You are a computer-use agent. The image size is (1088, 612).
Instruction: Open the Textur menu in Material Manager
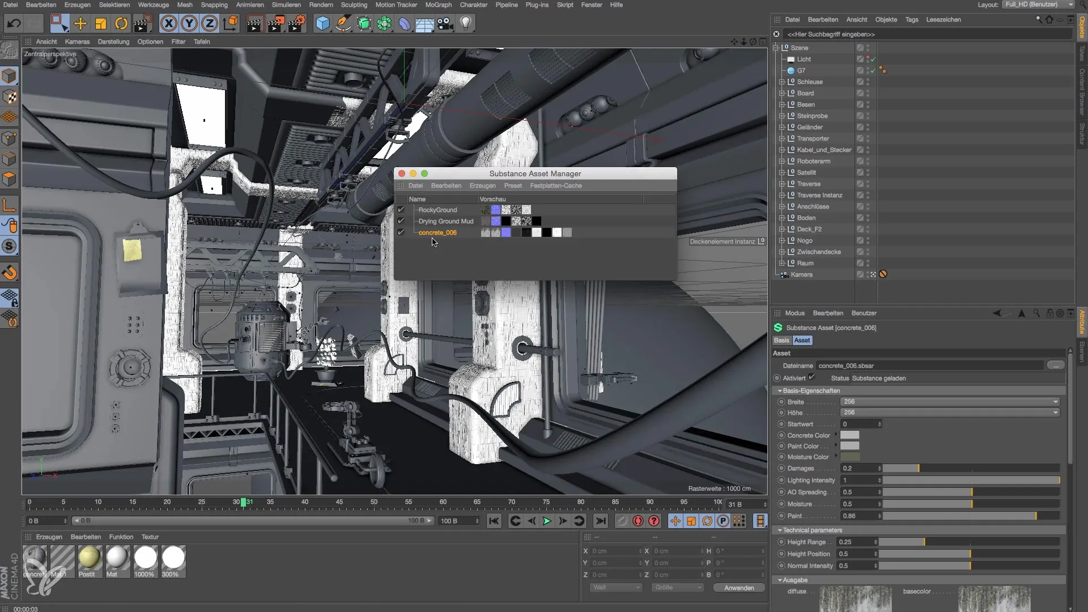click(x=150, y=537)
